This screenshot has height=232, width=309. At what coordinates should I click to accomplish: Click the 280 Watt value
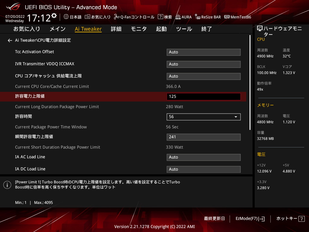[x=174, y=107]
